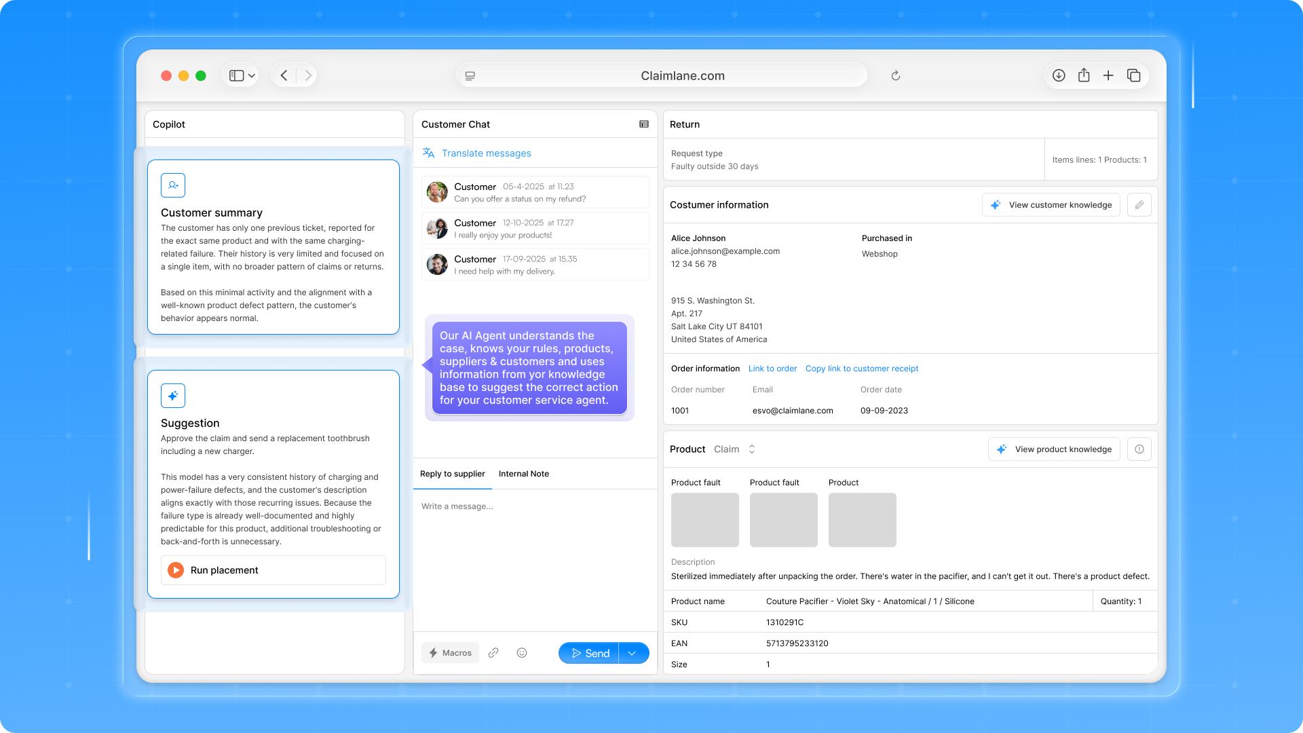Click the edit pencil in Costumer information
1303x733 pixels.
coord(1139,205)
